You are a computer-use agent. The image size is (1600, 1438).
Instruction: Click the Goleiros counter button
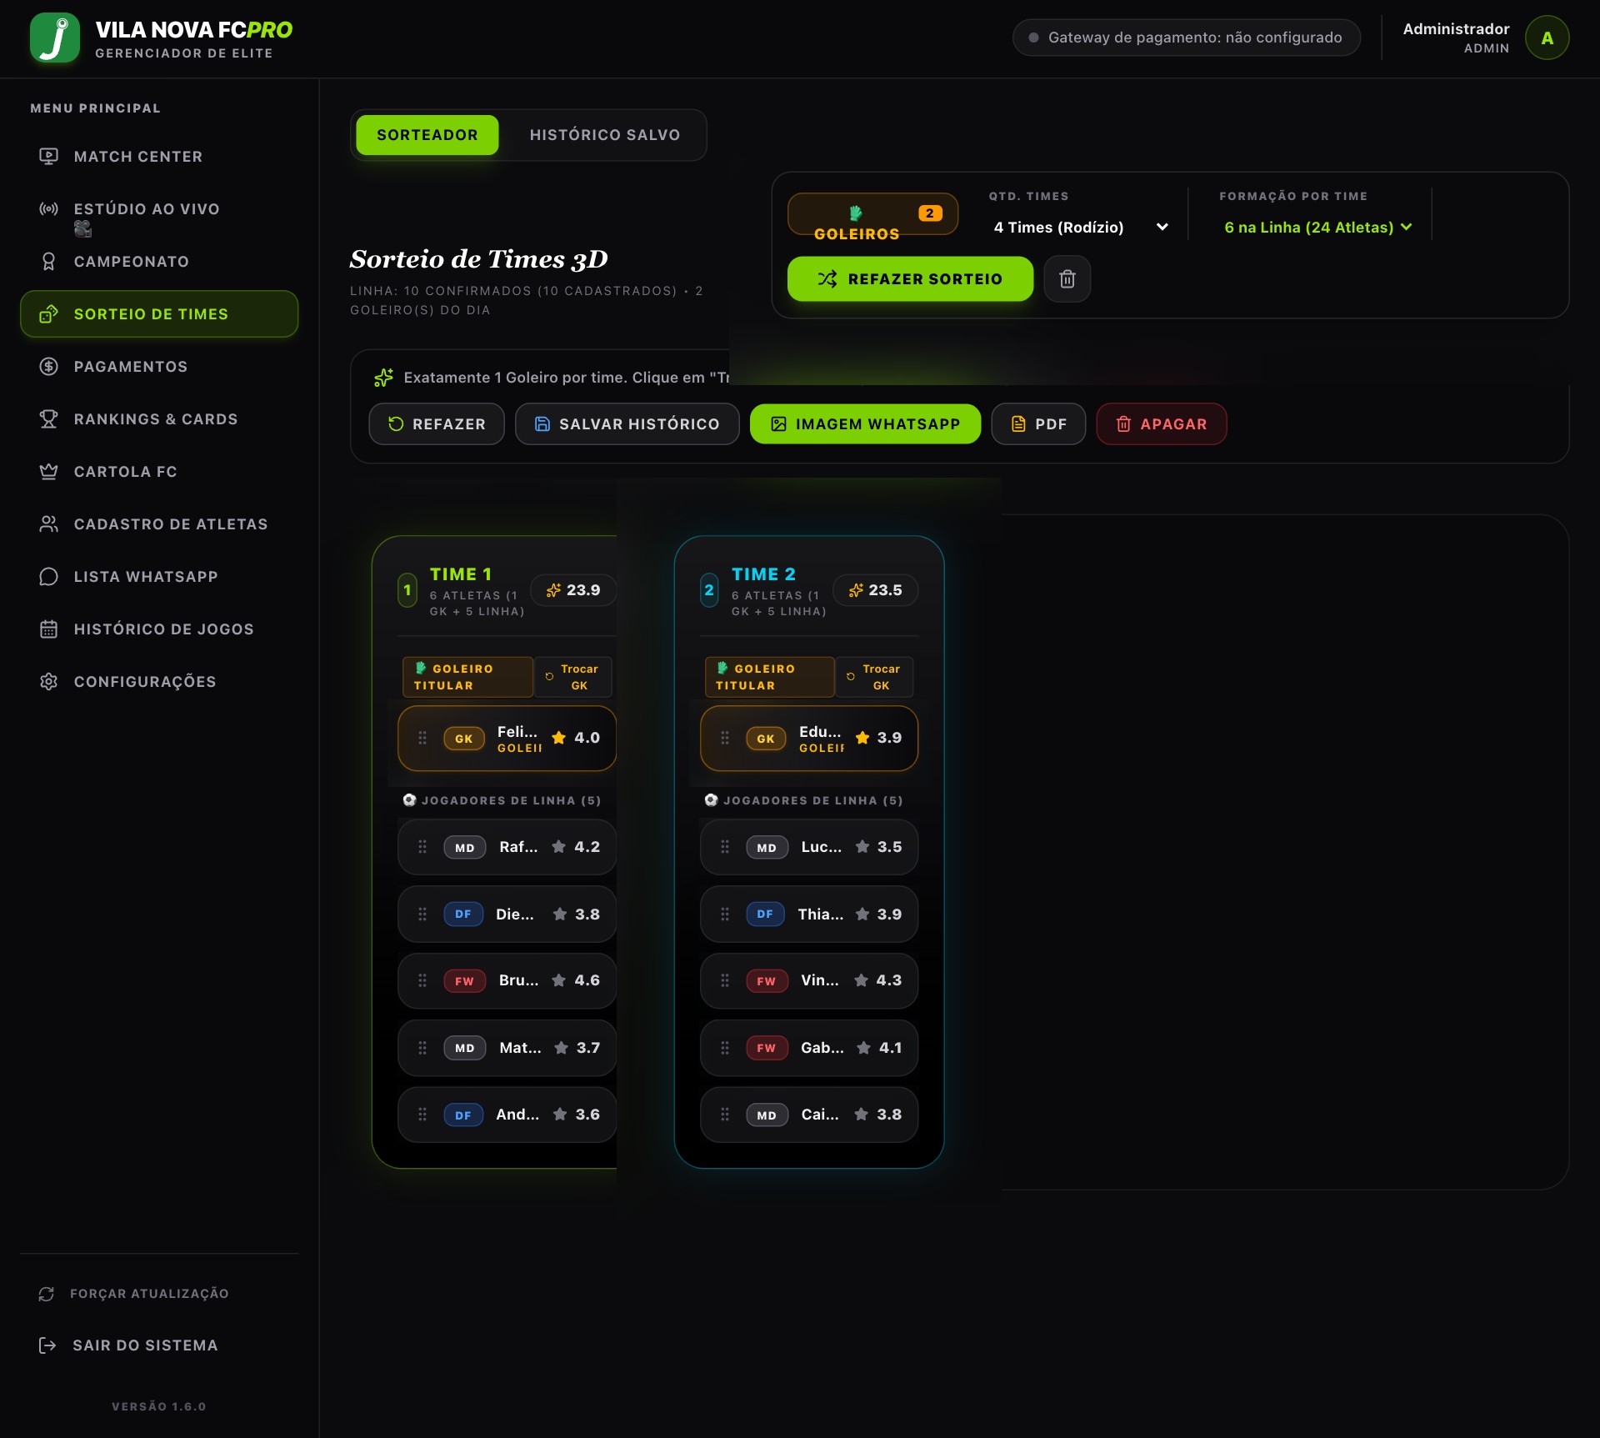click(872, 215)
